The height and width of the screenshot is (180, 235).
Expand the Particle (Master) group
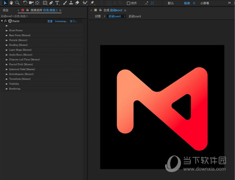click(7, 40)
